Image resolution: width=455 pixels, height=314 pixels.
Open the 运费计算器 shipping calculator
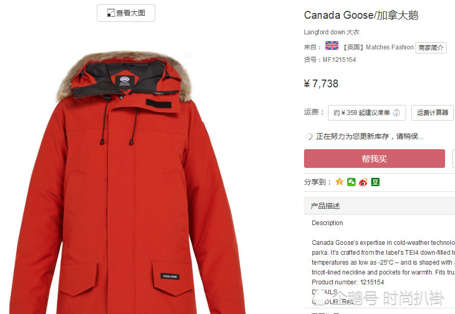(433, 113)
